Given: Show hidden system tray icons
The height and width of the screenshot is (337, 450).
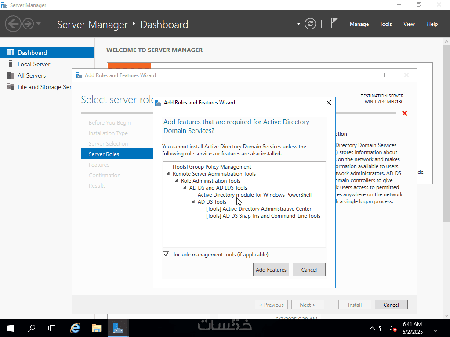Looking at the screenshot, I should [x=372, y=328].
